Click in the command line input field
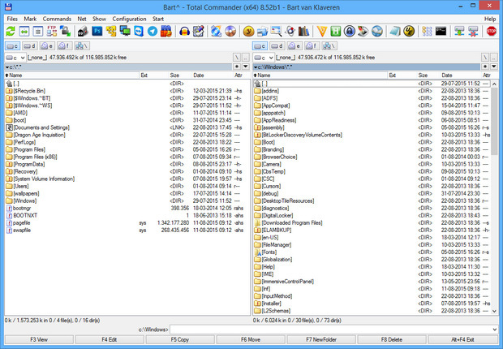The width and height of the screenshot is (503, 349). 330,330
